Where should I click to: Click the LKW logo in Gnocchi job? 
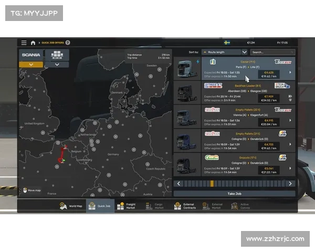[x=282, y=157]
